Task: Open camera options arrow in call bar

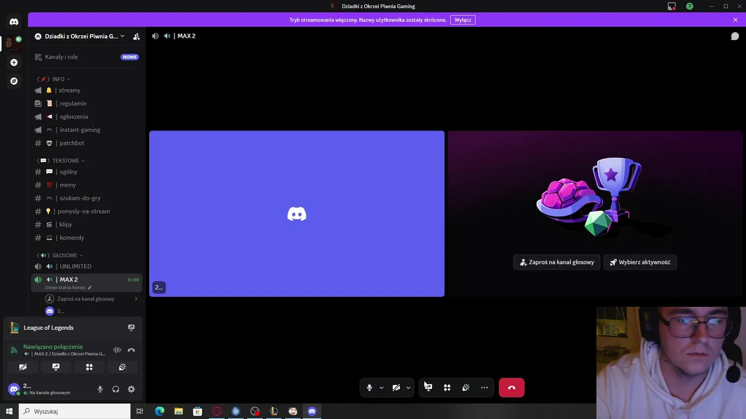Action: 409,388
